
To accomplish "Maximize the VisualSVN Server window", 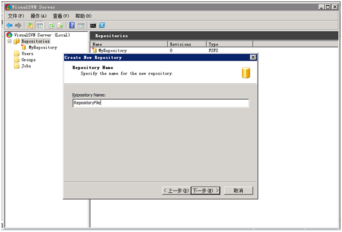I will coord(328,7).
